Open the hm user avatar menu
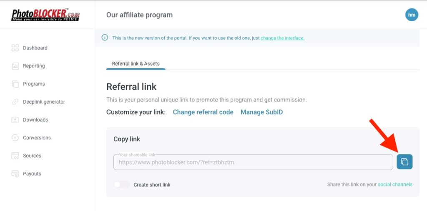427x211 pixels. tap(412, 15)
